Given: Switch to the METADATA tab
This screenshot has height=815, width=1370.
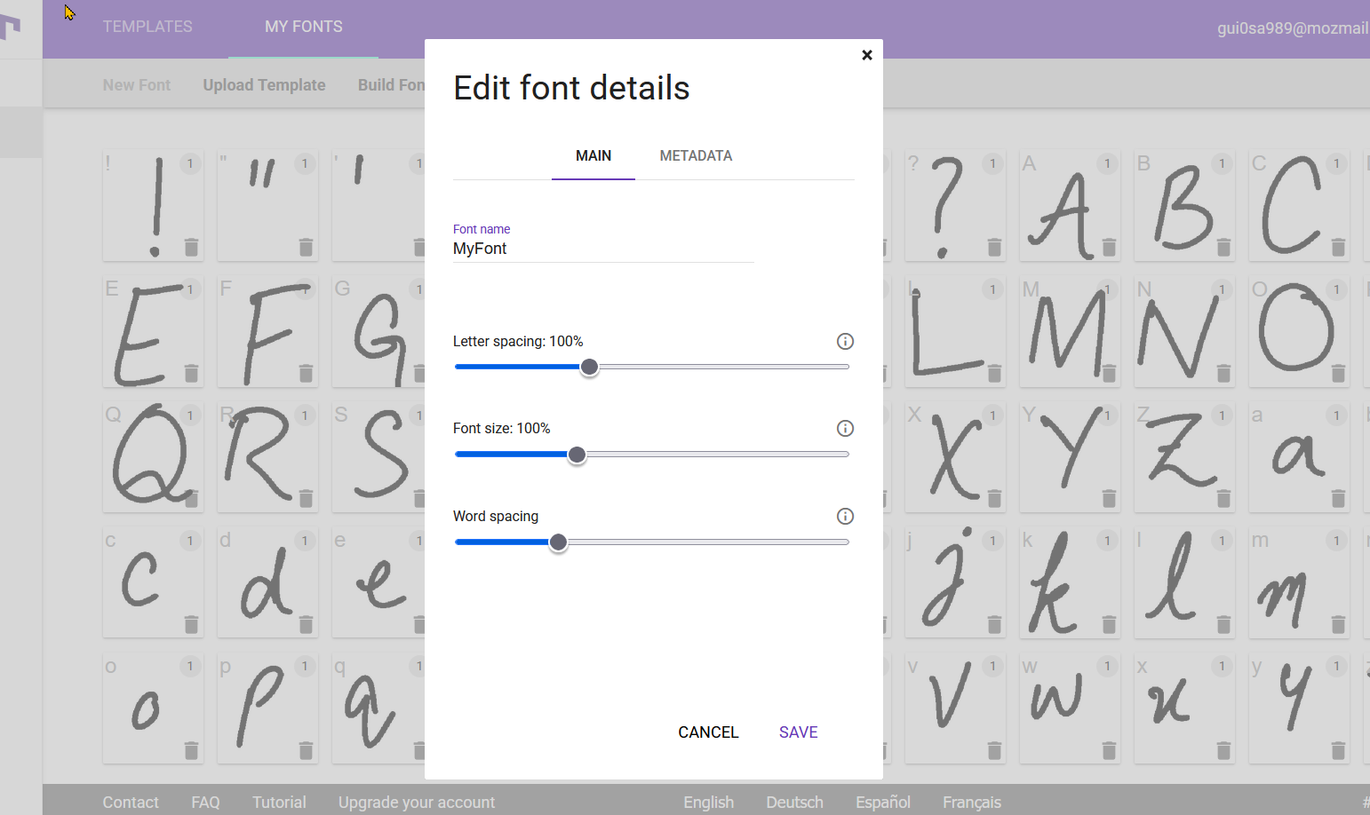Looking at the screenshot, I should [696, 156].
